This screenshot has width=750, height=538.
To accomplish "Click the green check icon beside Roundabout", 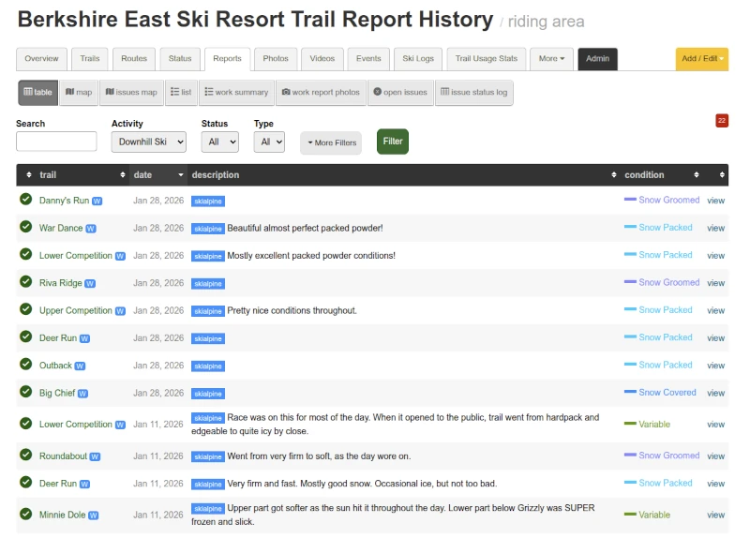I will 26,455.
